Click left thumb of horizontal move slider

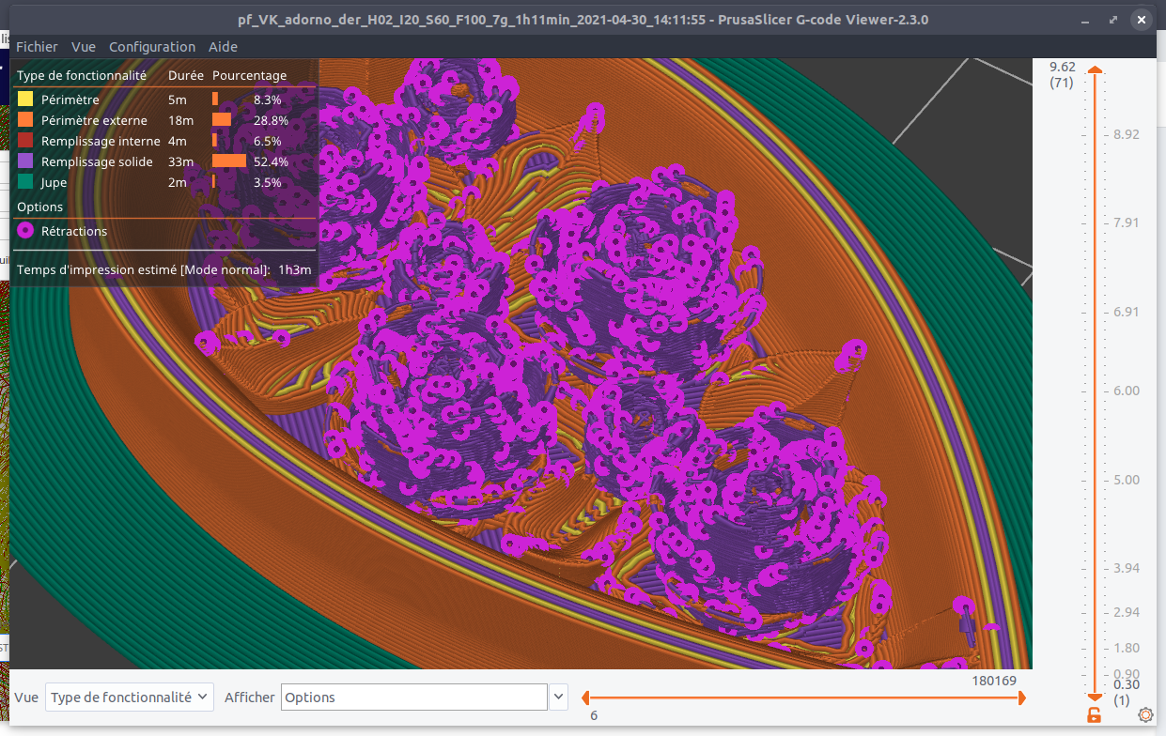(585, 698)
